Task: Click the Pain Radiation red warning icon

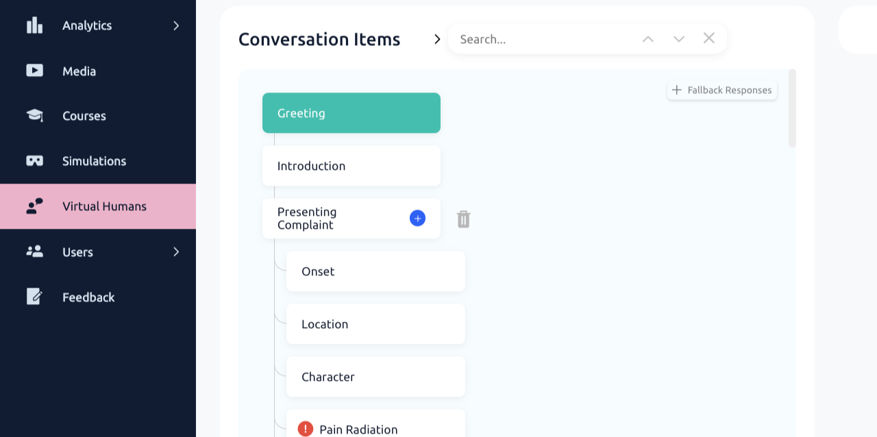Action: coord(306,429)
